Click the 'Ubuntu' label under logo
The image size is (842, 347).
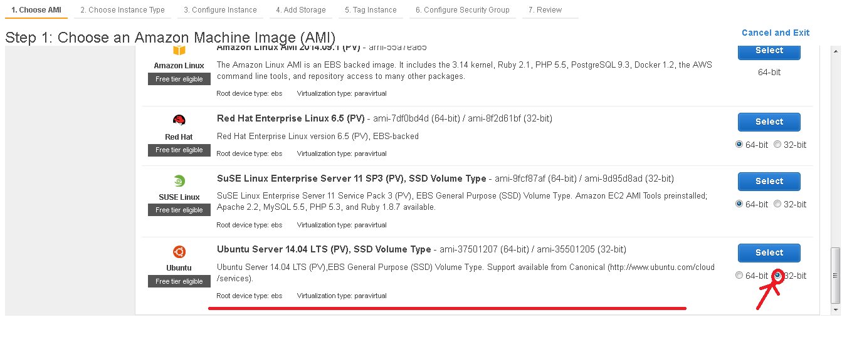(x=179, y=267)
